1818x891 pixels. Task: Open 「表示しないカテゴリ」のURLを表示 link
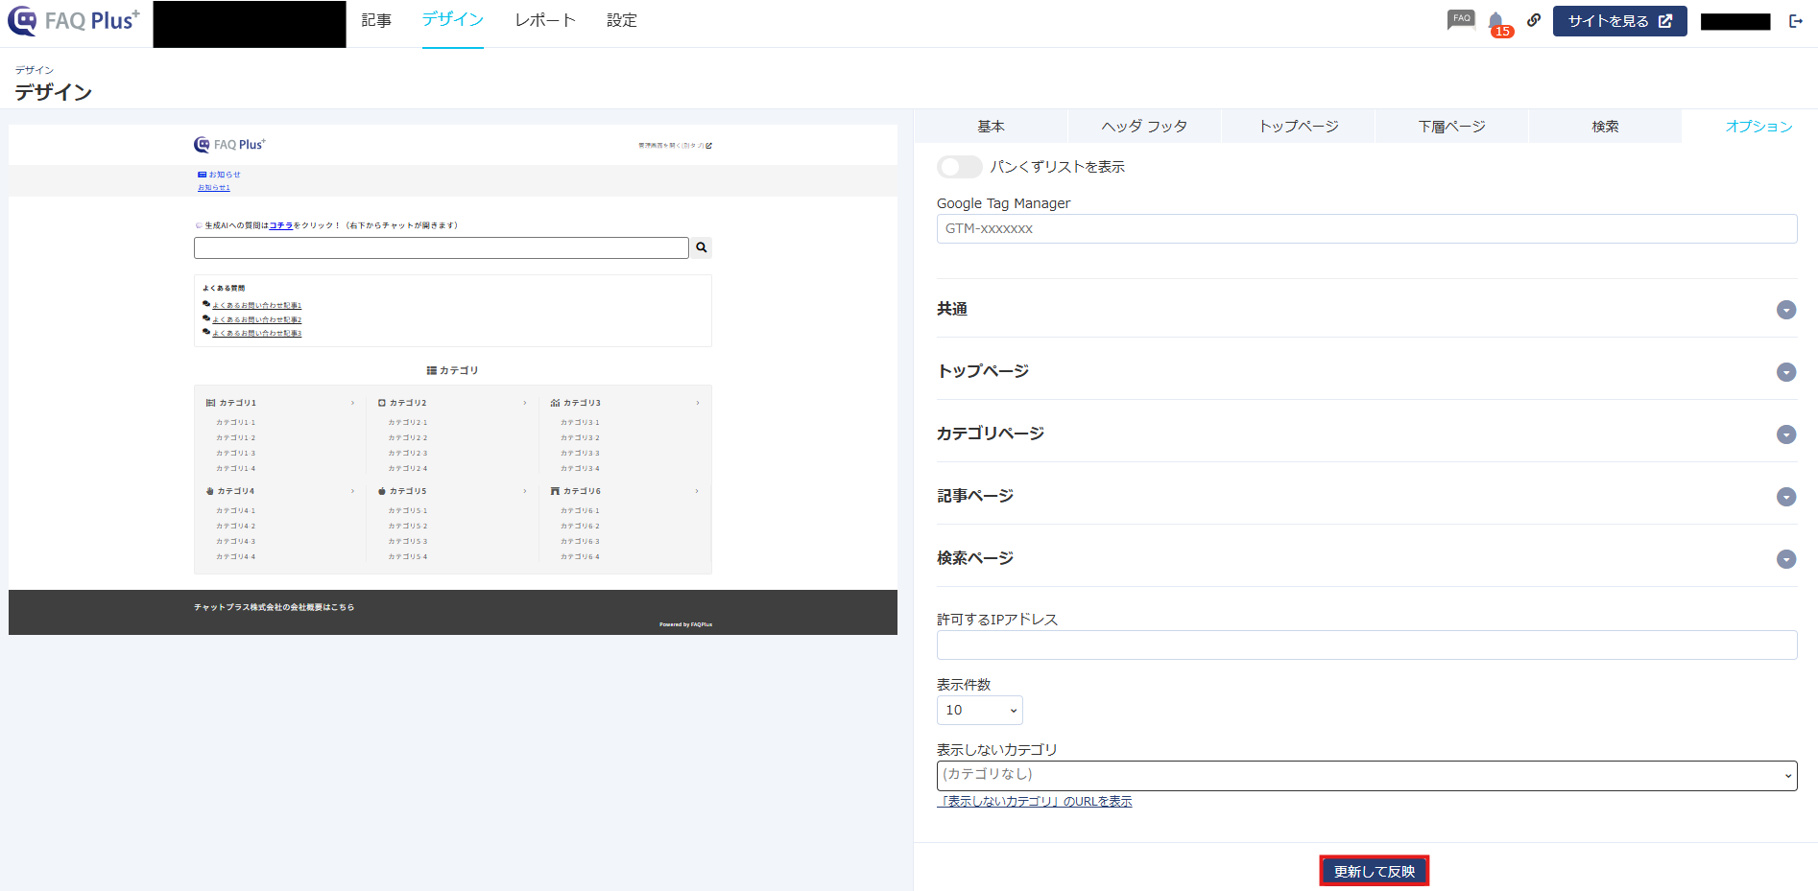pos(1035,802)
